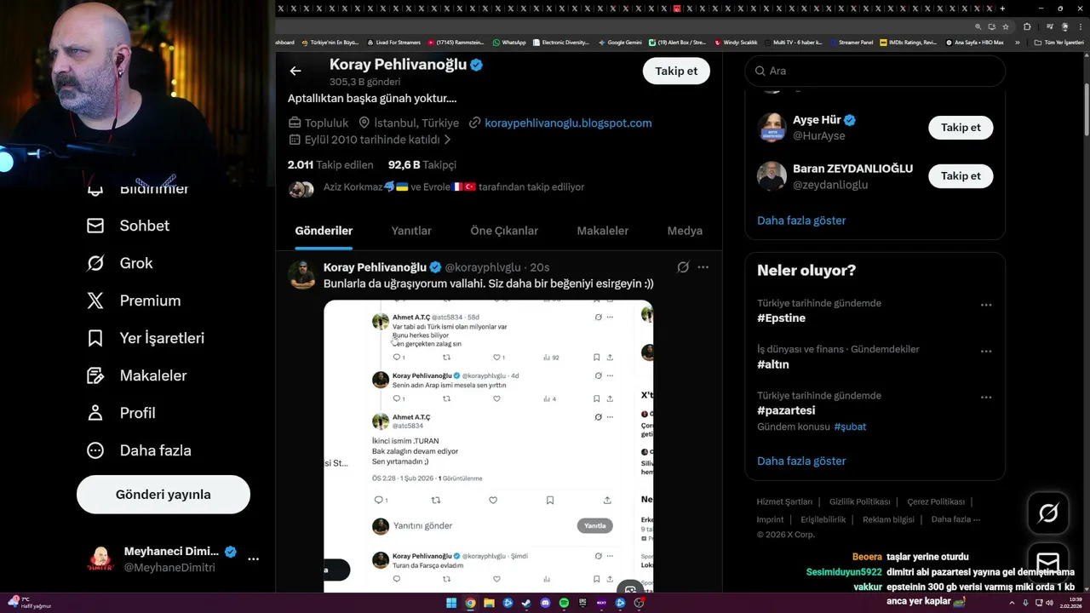Open Grok action icon on Koray's post

[x=683, y=267]
